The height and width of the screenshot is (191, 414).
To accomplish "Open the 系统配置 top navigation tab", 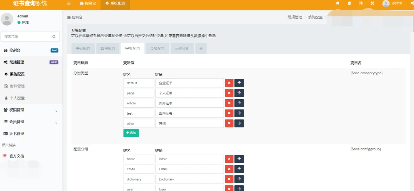I will pyautogui.click(x=115, y=3).
